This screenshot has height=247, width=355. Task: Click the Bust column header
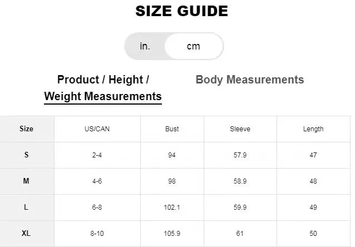(x=172, y=129)
